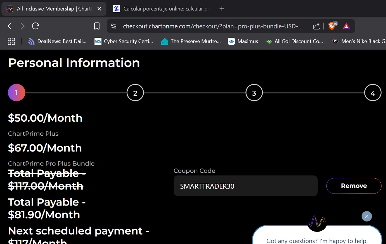Remove the SMARTTRADER30 coupon
Image resolution: width=386 pixels, height=244 pixels.
(354, 186)
